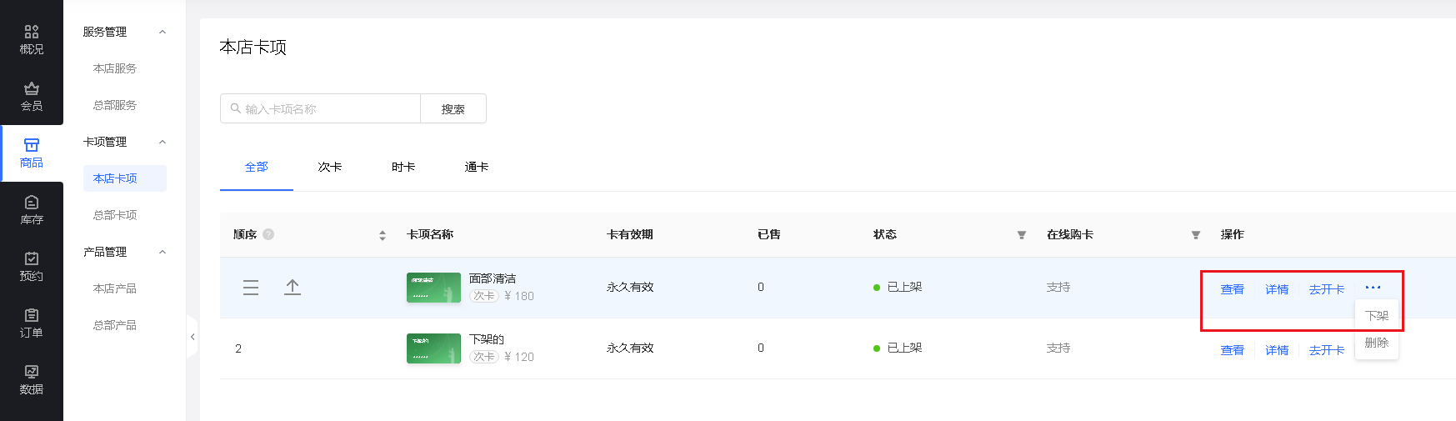Click the drag handle icon for 面部清洁
Screen dimensions: 1456x421
(251, 288)
